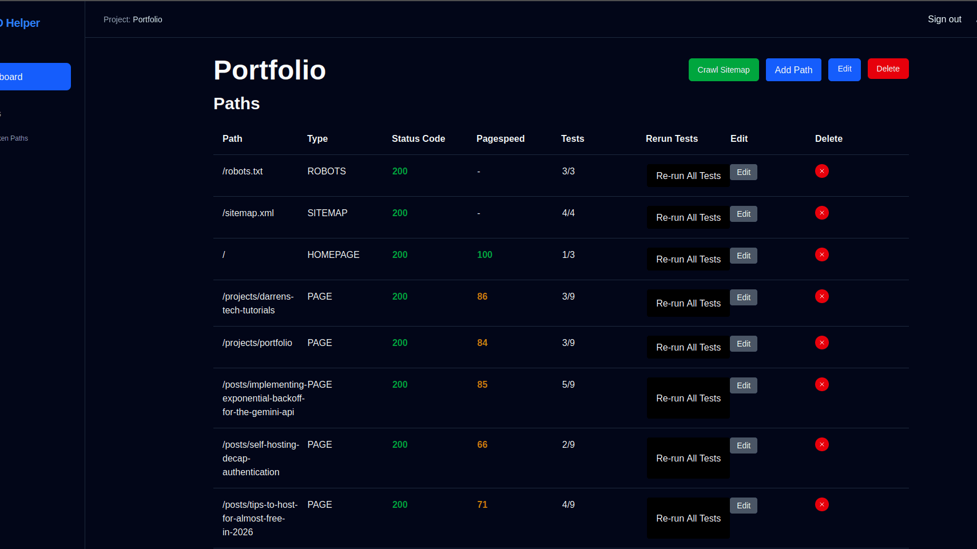Click Sign out in the top bar

click(x=944, y=19)
